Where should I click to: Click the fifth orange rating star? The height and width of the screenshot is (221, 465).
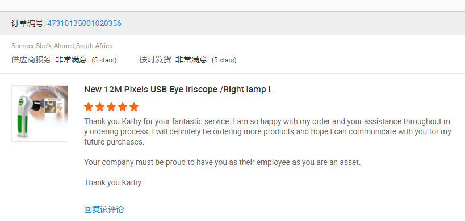coord(134,107)
